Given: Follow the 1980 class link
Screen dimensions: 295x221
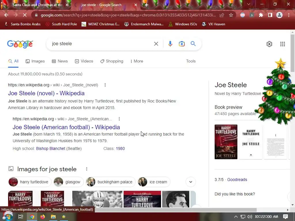Looking at the screenshot, I should pos(120,148).
